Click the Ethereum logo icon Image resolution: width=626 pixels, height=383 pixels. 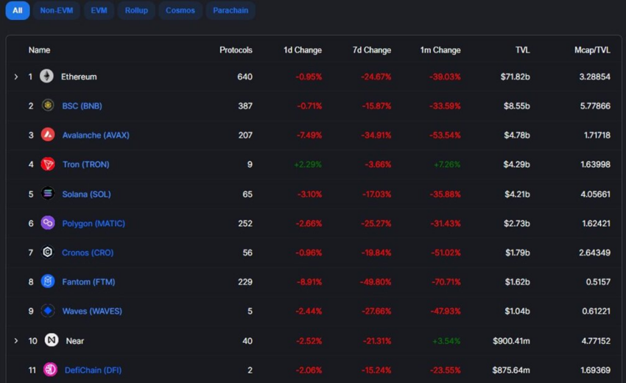tap(46, 76)
